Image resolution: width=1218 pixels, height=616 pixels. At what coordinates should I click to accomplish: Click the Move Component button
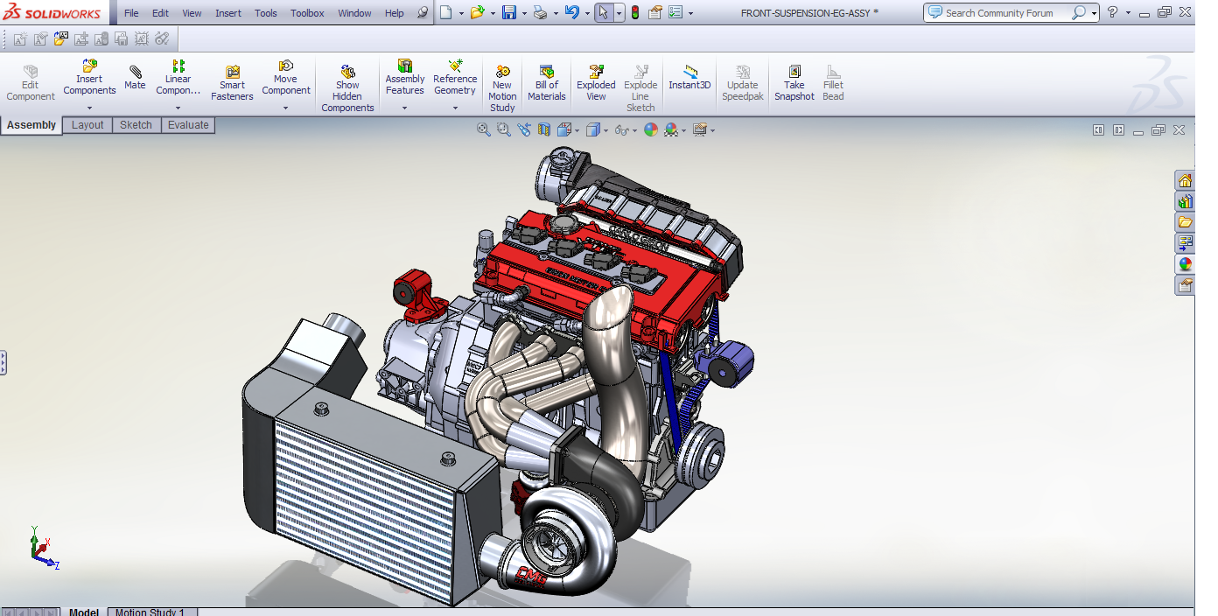285,77
